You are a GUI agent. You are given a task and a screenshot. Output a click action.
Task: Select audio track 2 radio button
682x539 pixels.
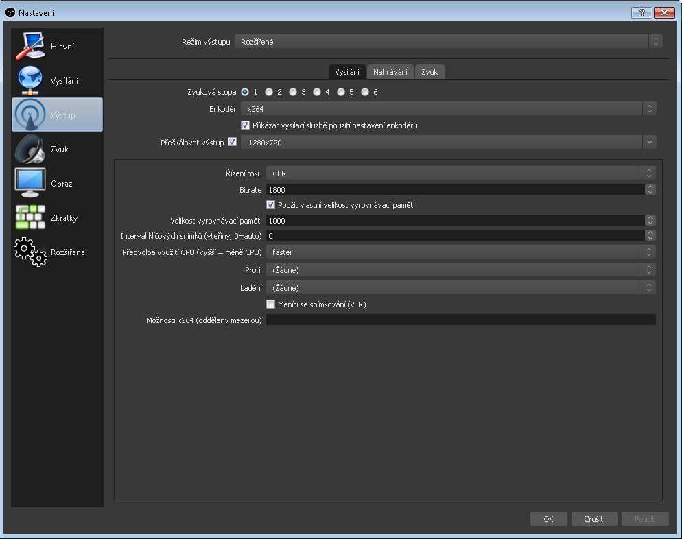coord(269,92)
